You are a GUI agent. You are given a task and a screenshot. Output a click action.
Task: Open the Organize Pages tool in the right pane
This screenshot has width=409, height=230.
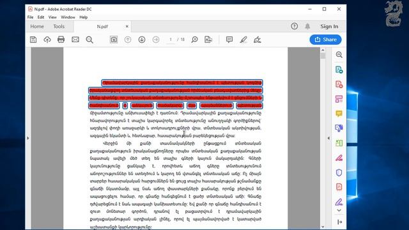[339, 143]
